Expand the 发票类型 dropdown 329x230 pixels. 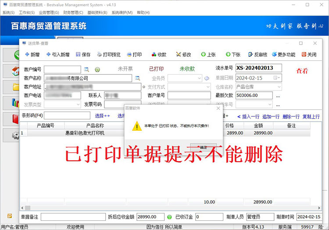[x=78, y=105]
